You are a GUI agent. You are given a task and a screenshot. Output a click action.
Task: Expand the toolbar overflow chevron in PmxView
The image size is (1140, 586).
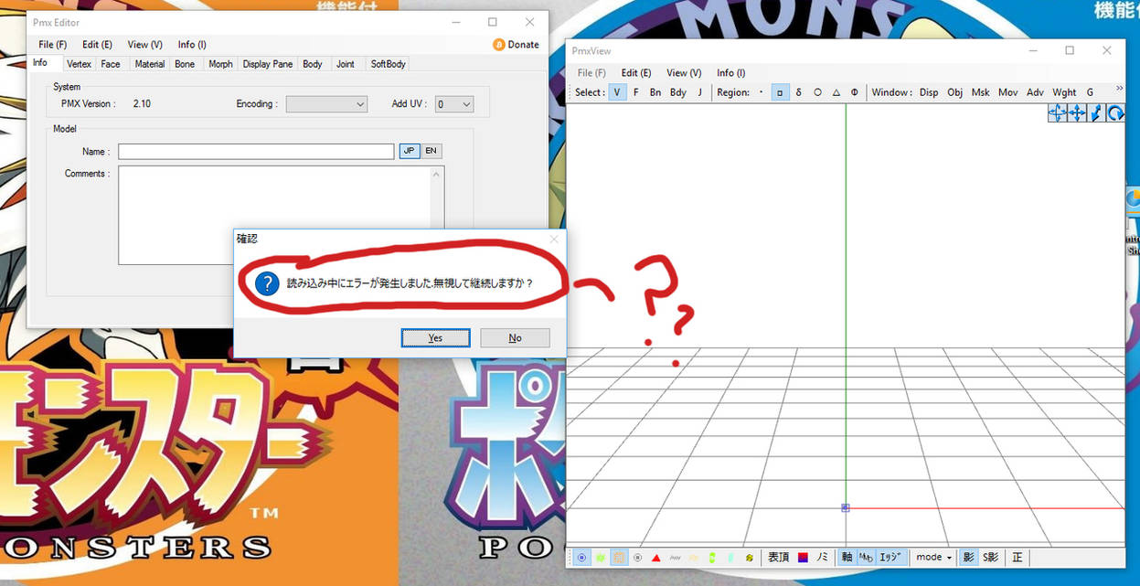[1120, 90]
